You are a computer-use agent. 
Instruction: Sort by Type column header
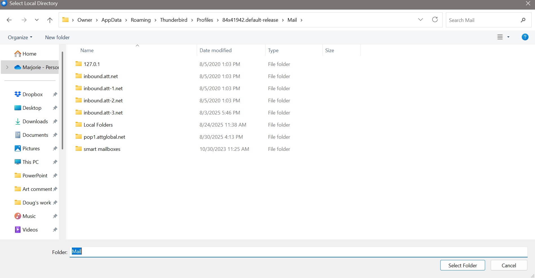(x=273, y=50)
